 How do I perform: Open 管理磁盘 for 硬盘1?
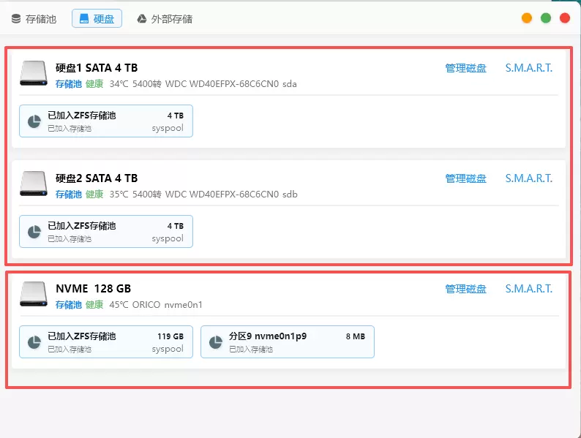[x=465, y=68]
